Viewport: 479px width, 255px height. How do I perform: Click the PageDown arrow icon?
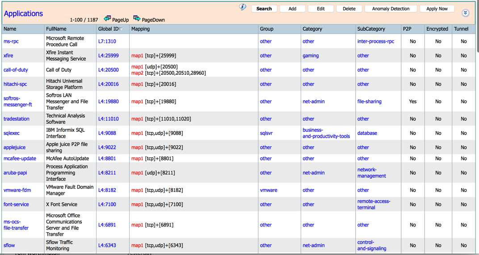click(x=137, y=19)
